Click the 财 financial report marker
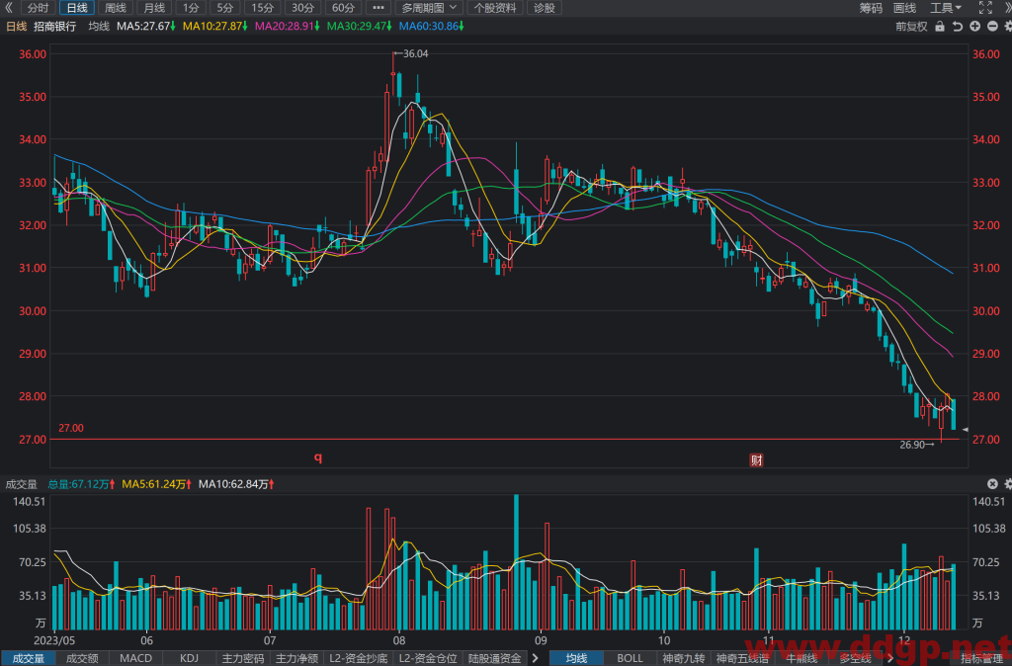This screenshot has width=1012, height=666. (756, 460)
